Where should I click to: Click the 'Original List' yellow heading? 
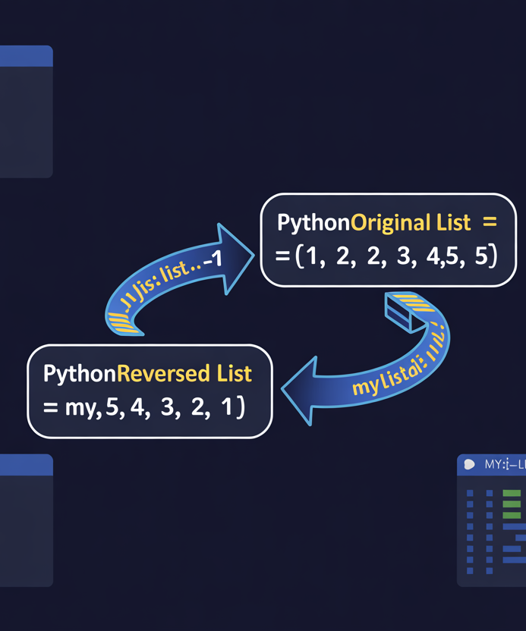pos(411,223)
